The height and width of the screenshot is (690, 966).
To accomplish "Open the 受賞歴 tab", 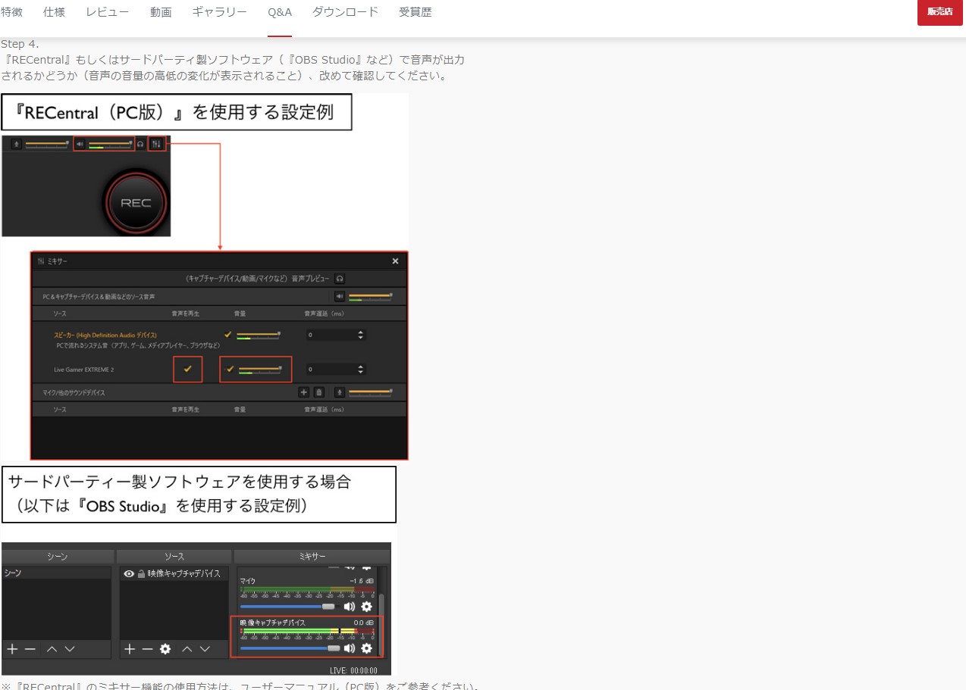I will tap(416, 12).
